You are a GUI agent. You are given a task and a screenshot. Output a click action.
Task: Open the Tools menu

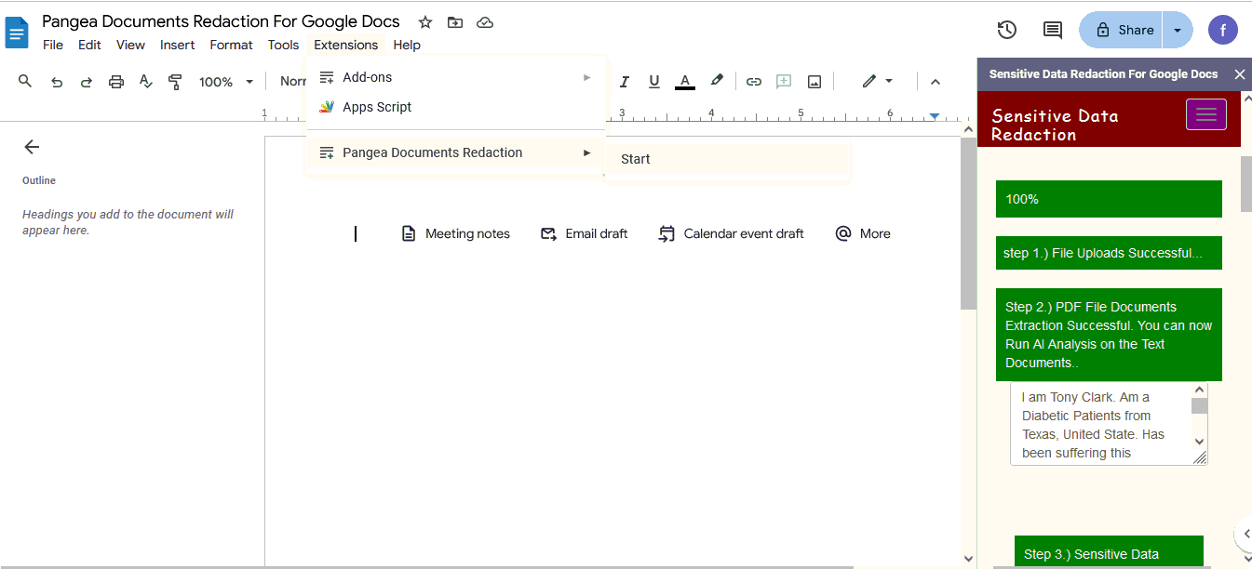283,45
